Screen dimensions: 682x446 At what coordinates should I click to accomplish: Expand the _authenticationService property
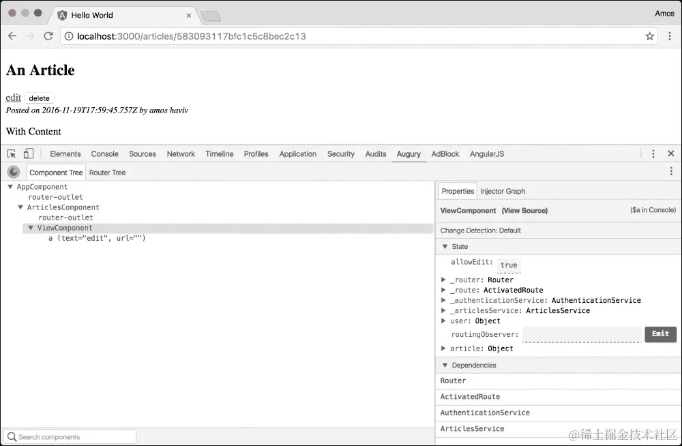click(x=443, y=300)
